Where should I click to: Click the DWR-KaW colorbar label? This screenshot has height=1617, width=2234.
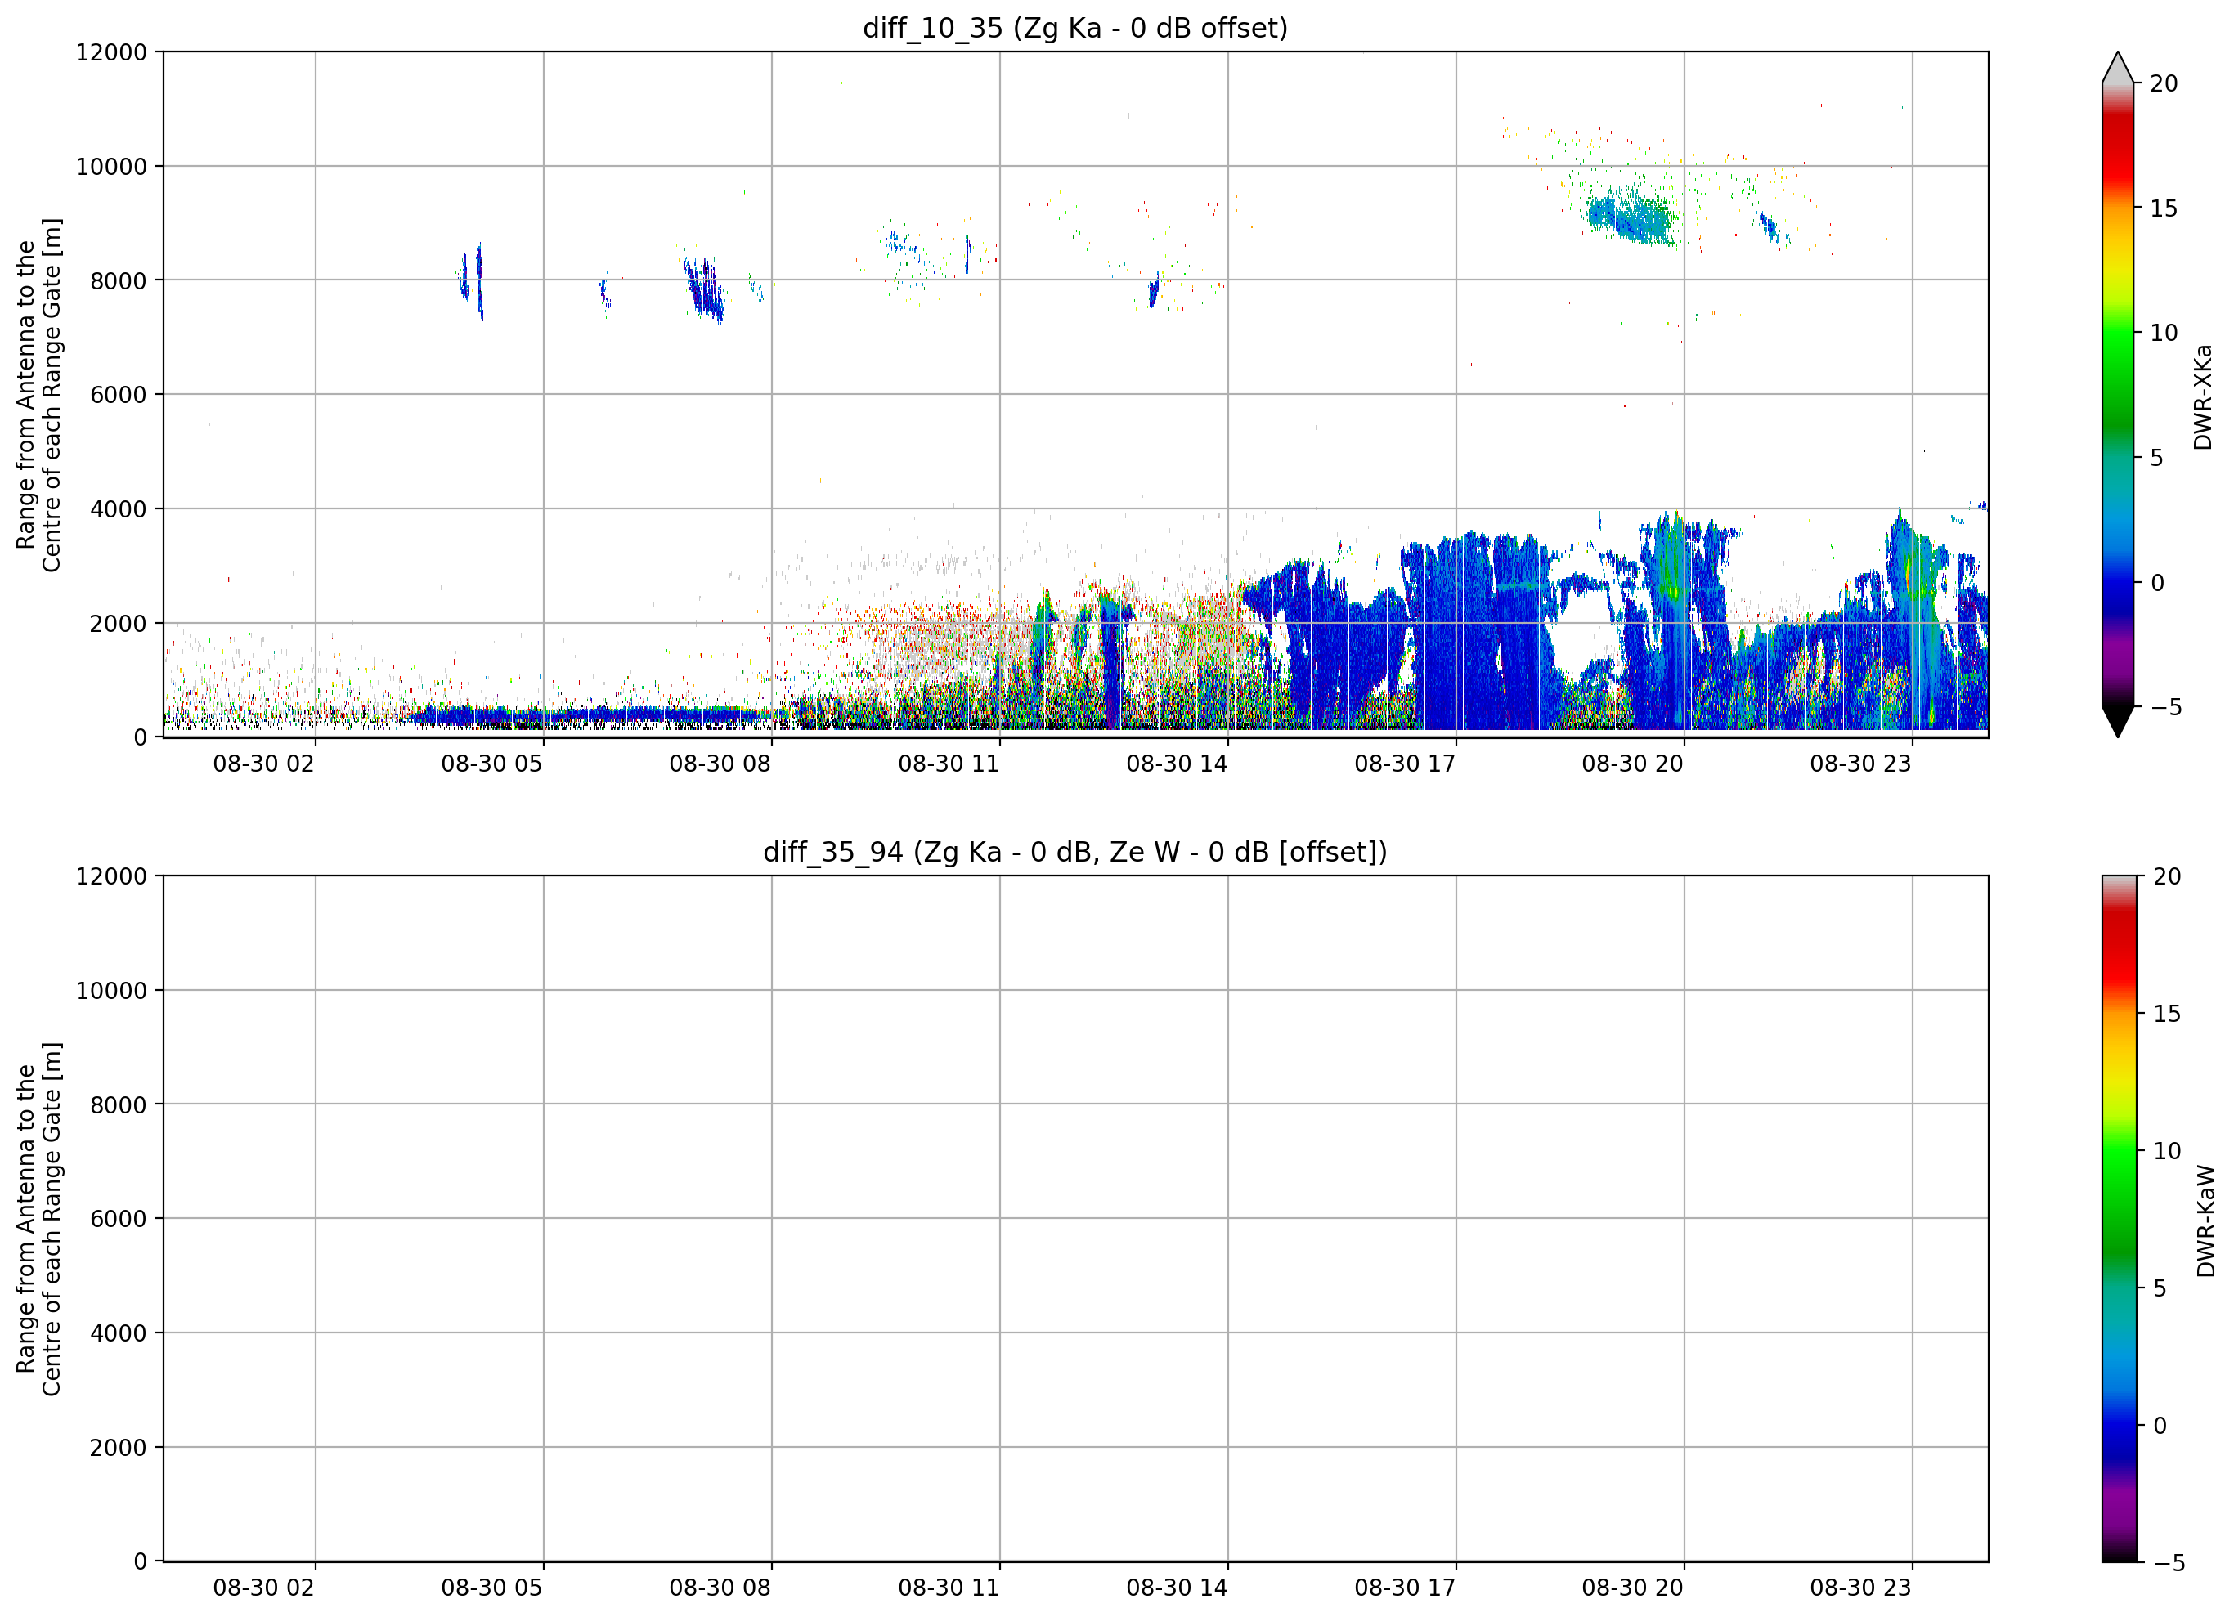(2205, 1221)
